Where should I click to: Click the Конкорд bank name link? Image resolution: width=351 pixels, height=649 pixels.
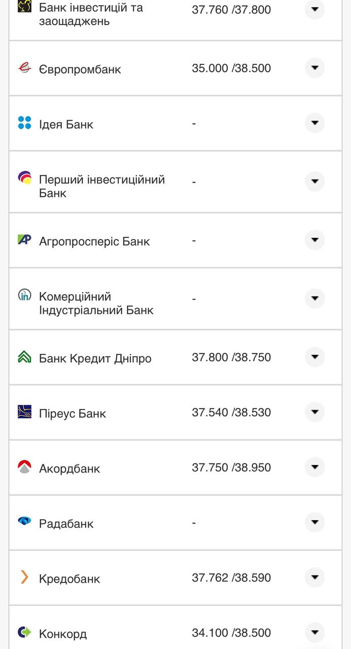tap(63, 633)
